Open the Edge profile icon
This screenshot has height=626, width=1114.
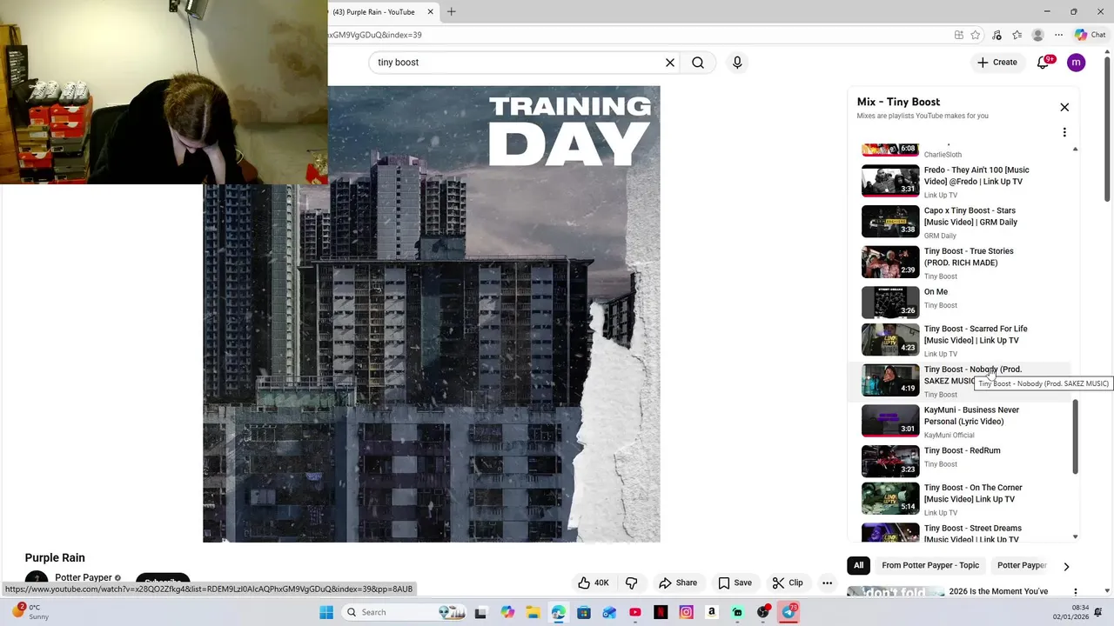pyautogui.click(x=1037, y=35)
